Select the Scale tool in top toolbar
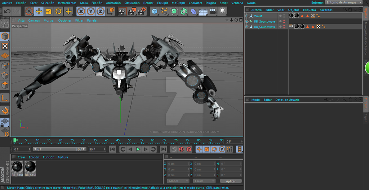Screen dimensions: 369x190 [x=49, y=11]
